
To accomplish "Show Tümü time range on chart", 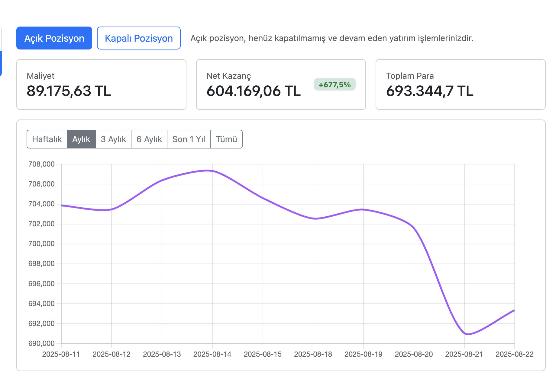I will [226, 139].
